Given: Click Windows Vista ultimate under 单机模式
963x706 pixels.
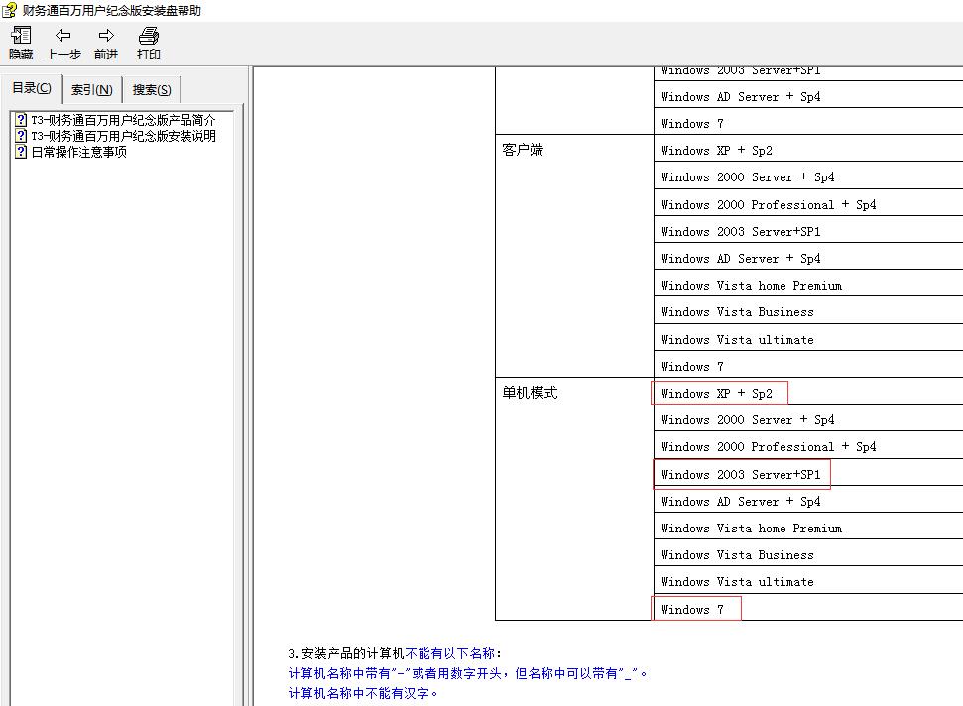Looking at the screenshot, I should coord(737,582).
